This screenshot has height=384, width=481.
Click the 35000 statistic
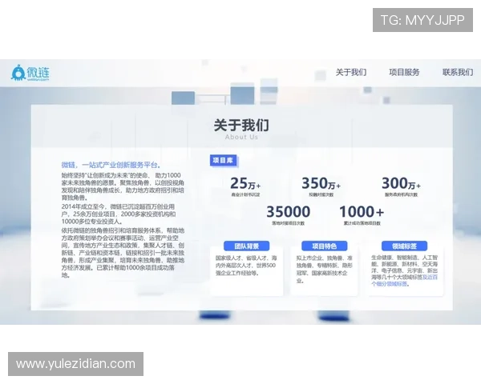289,211
